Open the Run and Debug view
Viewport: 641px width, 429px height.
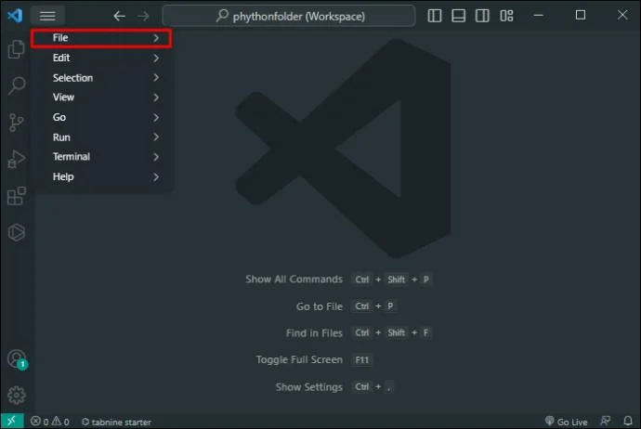[x=17, y=159]
